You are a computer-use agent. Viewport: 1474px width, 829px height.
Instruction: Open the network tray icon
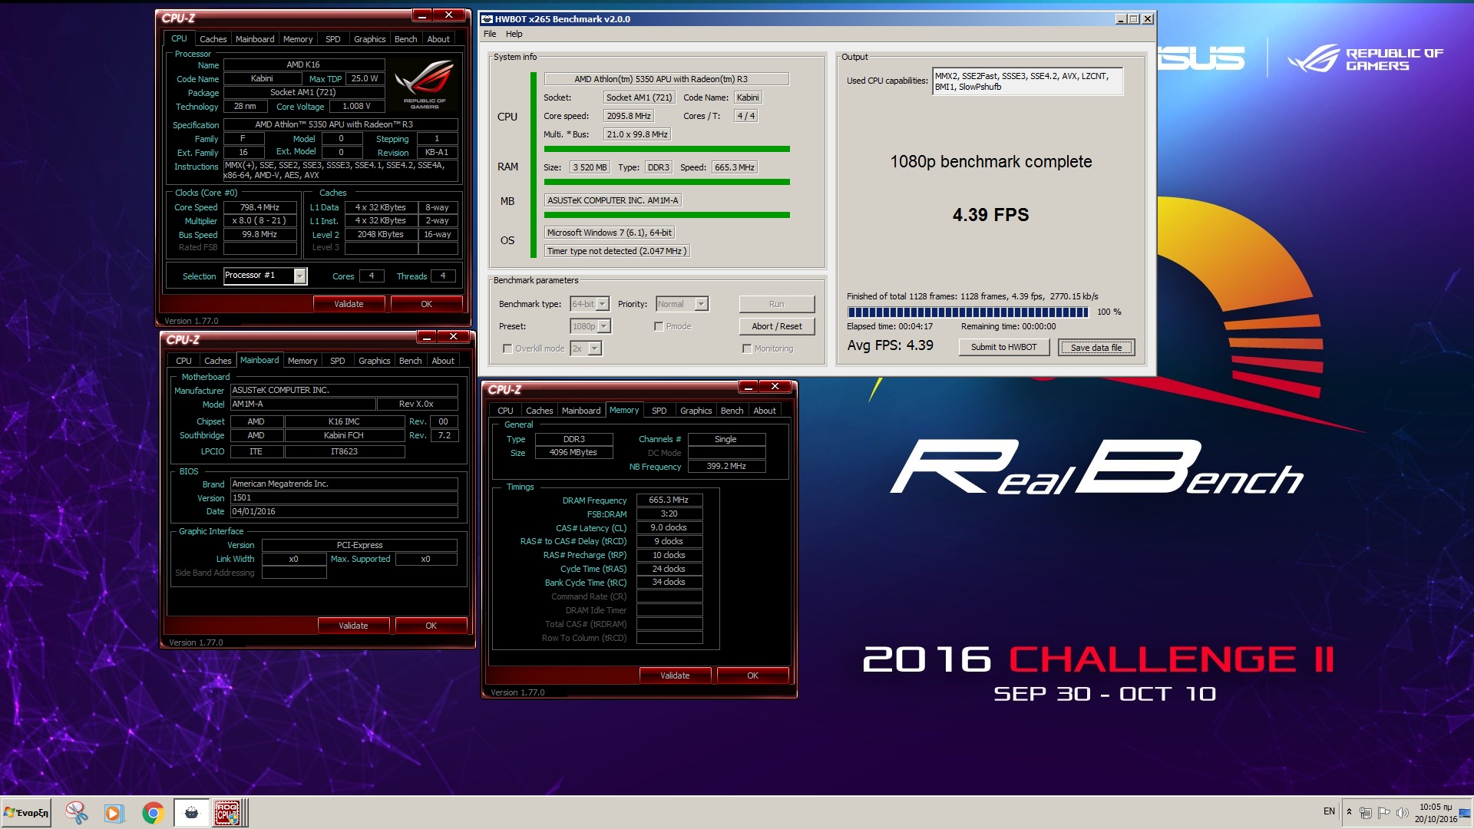point(1366,812)
